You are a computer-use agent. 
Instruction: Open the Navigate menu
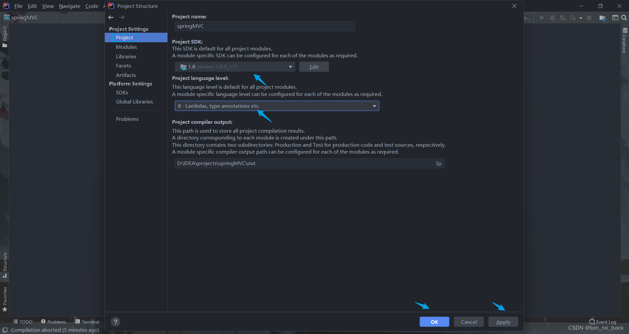[x=69, y=6]
